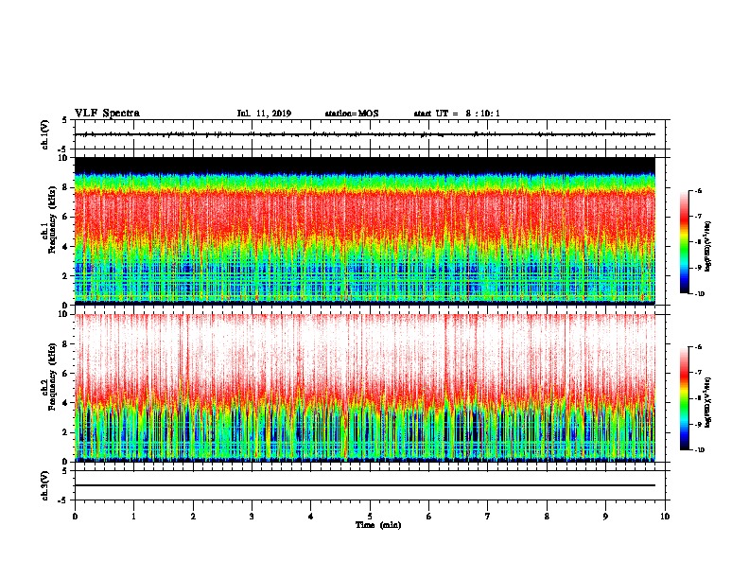
Task: Click the "Time (min)" axis label
Action: tap(378, 525)
